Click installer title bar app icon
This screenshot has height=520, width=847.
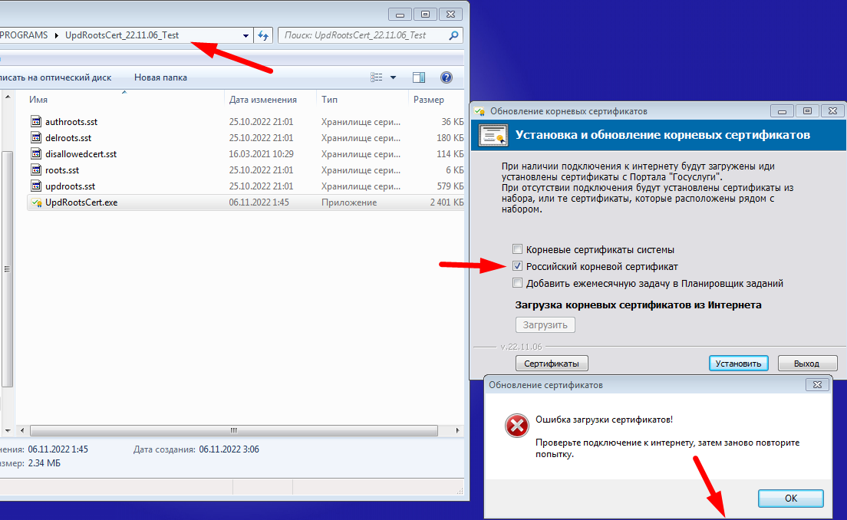pyautogui.click(x=480, y=111)
